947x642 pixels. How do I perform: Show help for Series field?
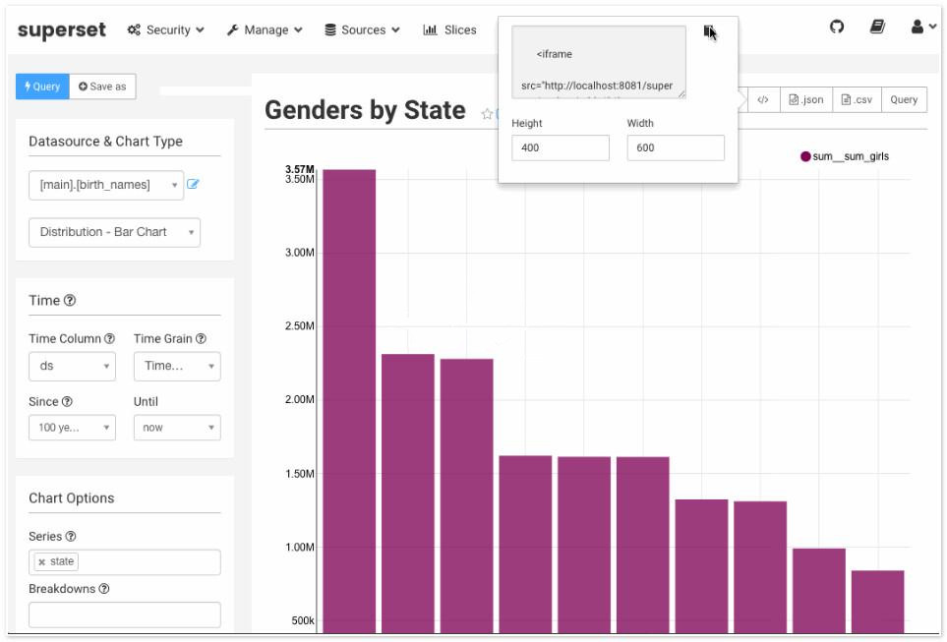coord(71,536)
